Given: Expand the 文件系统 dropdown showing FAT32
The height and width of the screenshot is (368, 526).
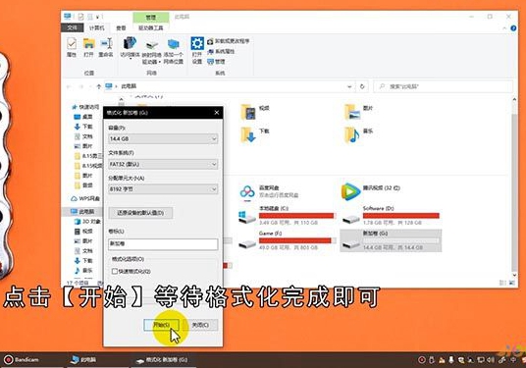Looking at the screenshot, I should [163, 165].
